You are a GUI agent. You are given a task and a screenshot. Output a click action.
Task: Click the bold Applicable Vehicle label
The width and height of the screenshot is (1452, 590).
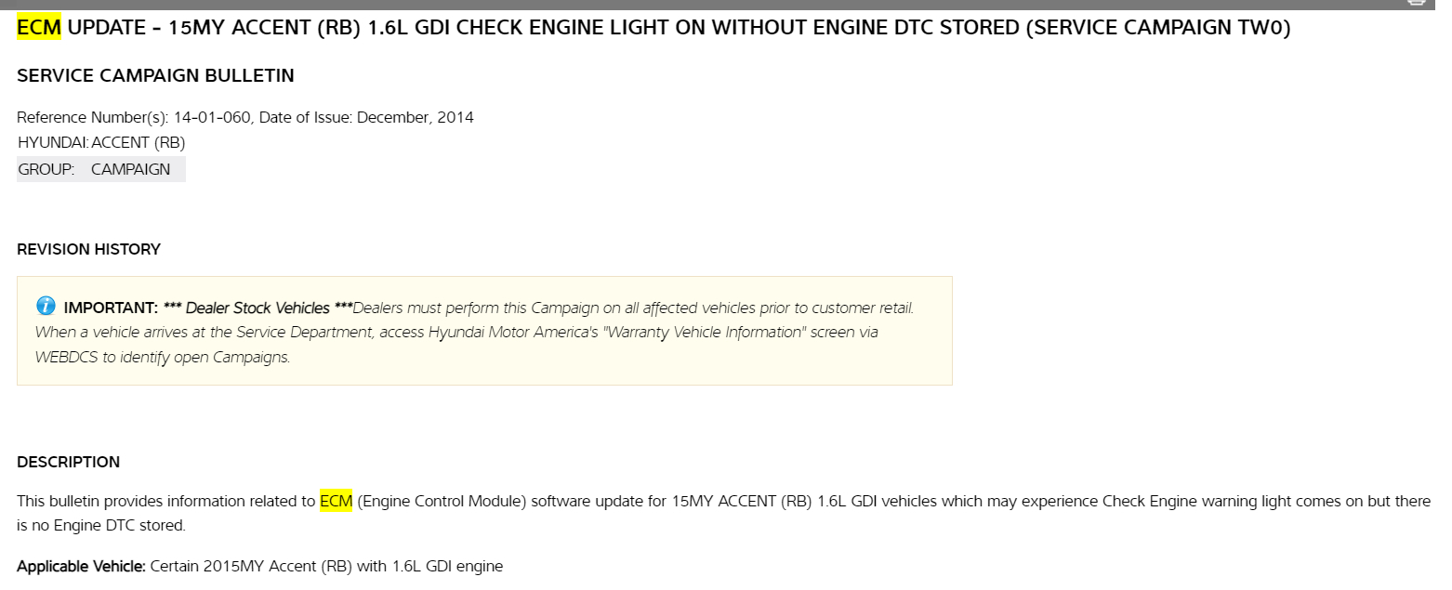click(x=81, y=566)
